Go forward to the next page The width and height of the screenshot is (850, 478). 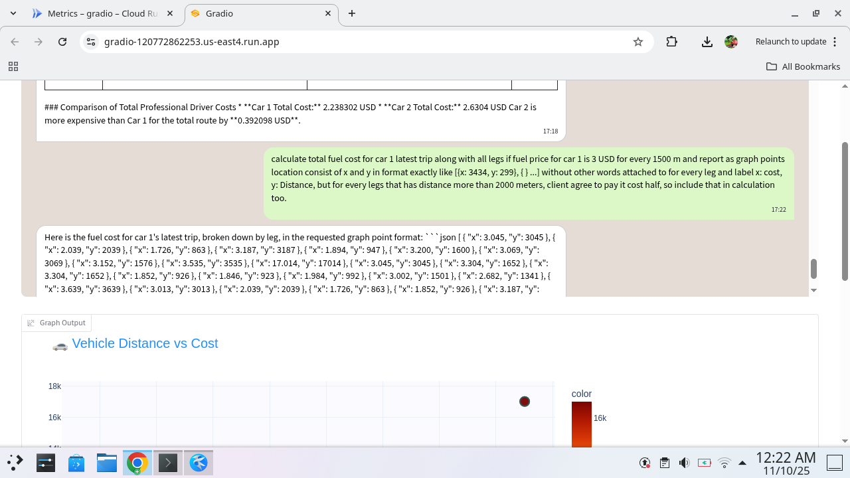[39, 42]
